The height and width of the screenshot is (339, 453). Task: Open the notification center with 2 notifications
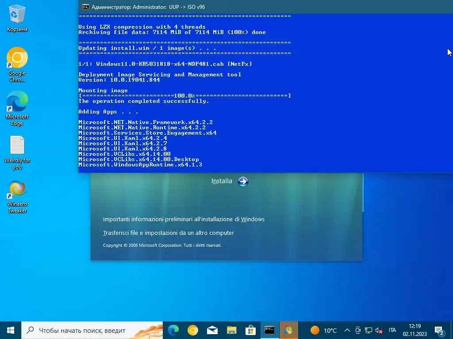click(x=439, y=330)
